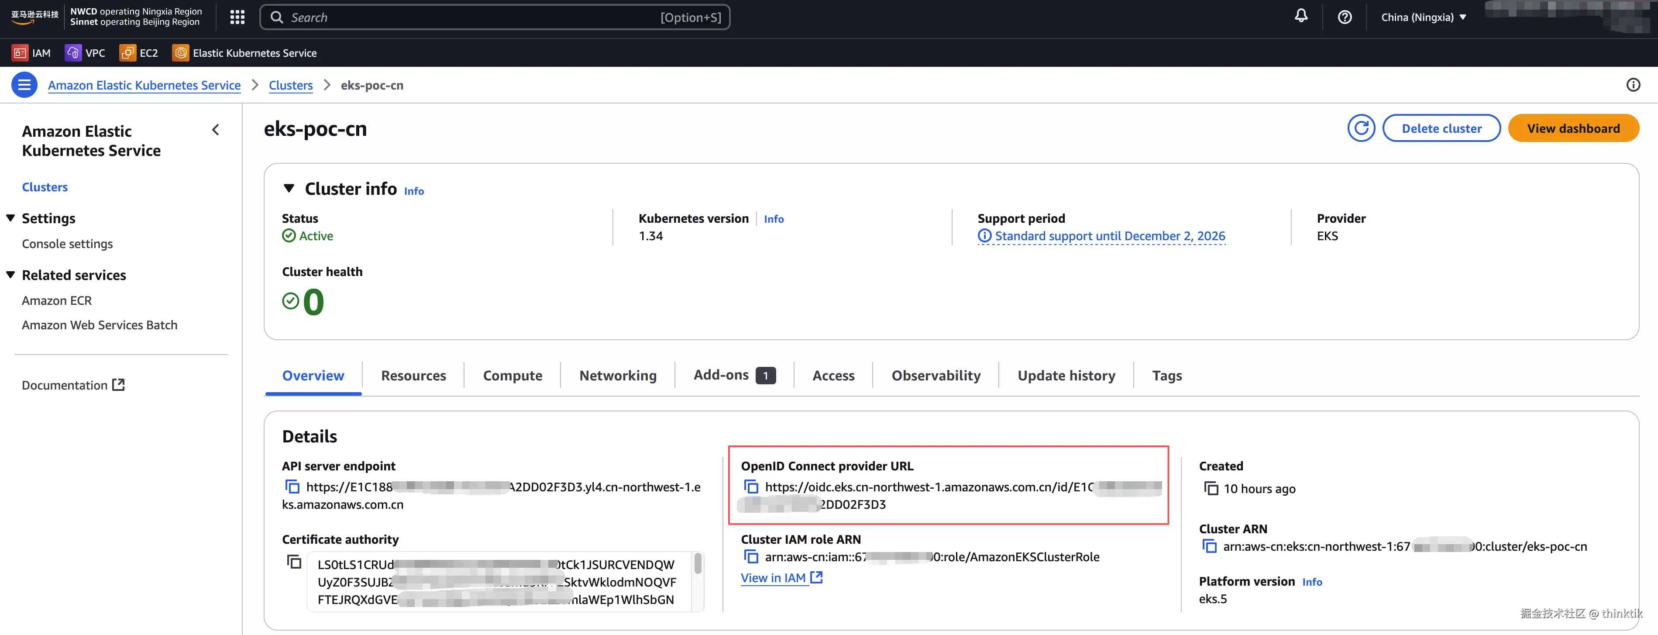
Task: Refresh the cluster details
Action: [x=1361, y=128]
